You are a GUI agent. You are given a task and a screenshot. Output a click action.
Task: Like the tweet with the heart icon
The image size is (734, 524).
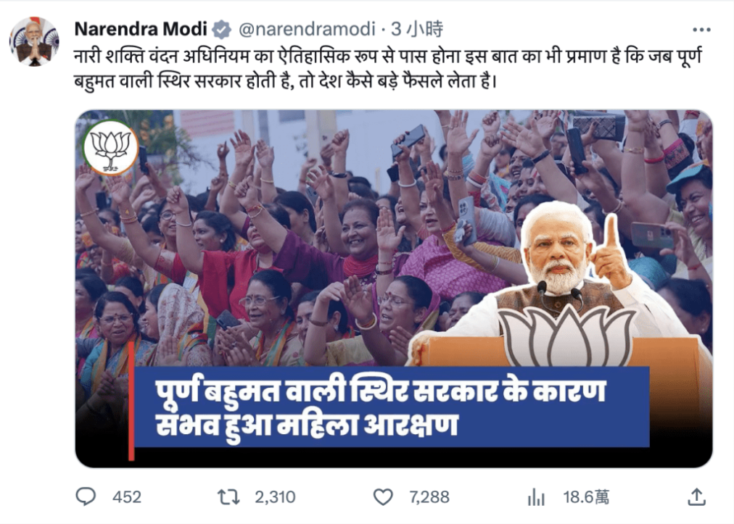(x=383, y=497)
